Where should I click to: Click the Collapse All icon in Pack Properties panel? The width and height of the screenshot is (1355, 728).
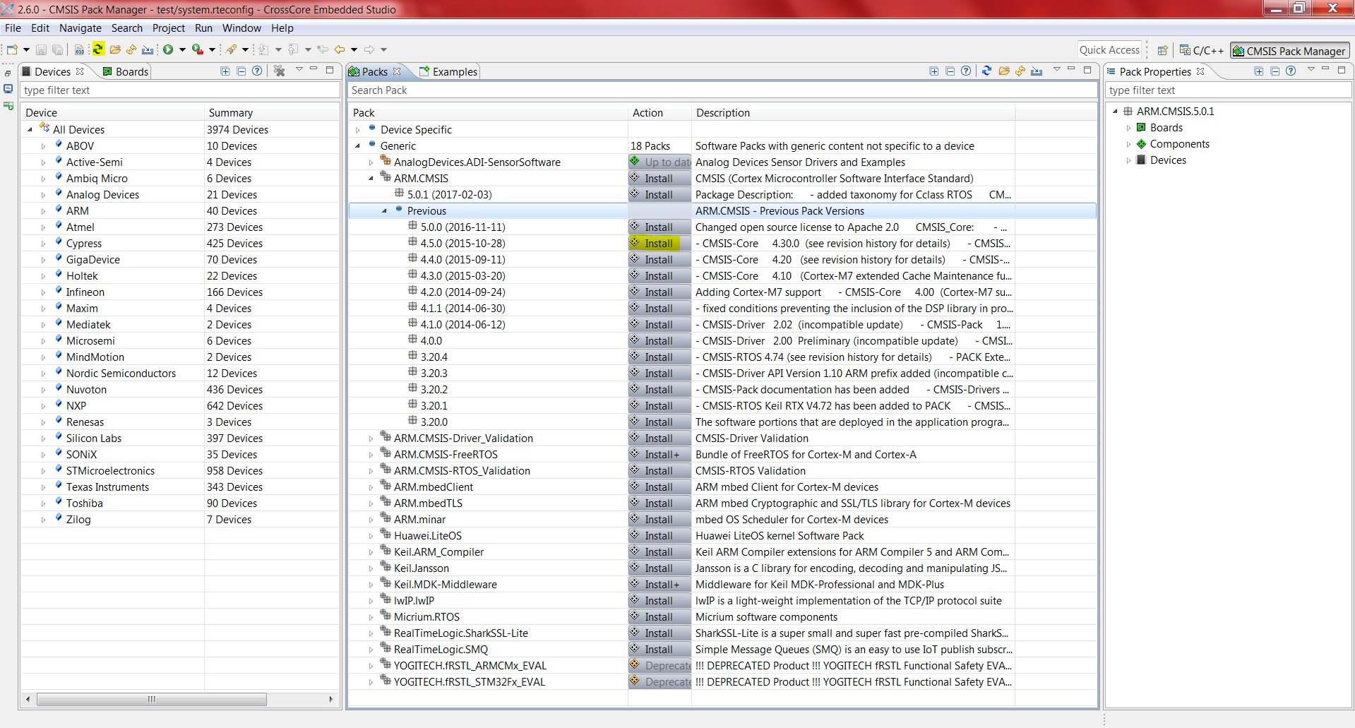coord(1275,71)
